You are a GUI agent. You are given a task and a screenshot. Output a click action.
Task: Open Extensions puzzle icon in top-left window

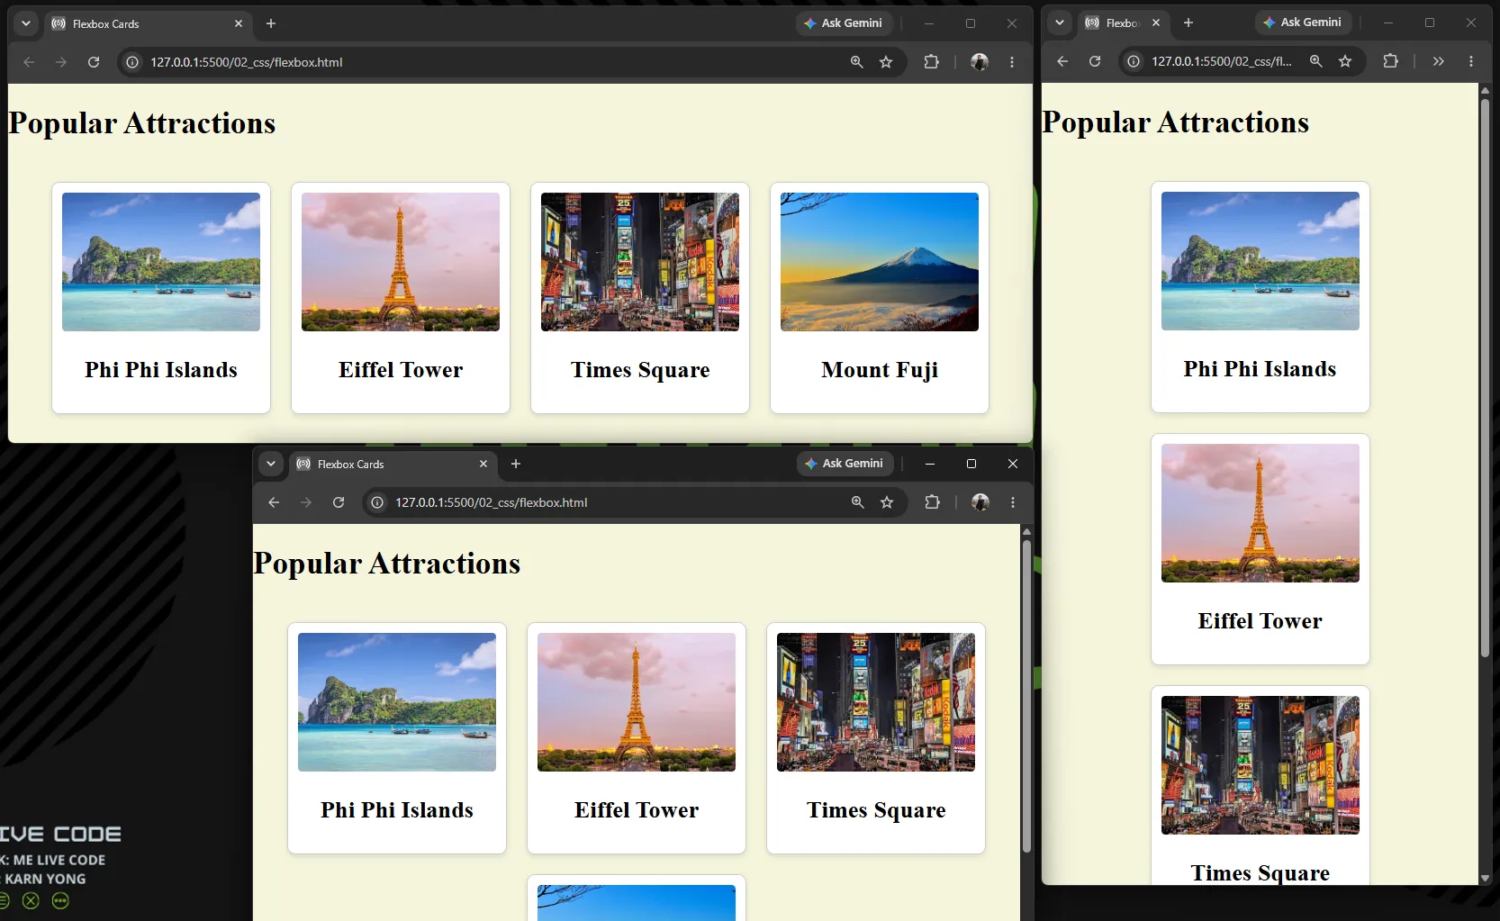pyautogui.click(x=932, y=62)
